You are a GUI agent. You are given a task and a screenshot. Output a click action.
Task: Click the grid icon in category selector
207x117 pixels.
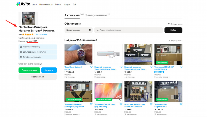click(x=90, y=30)
